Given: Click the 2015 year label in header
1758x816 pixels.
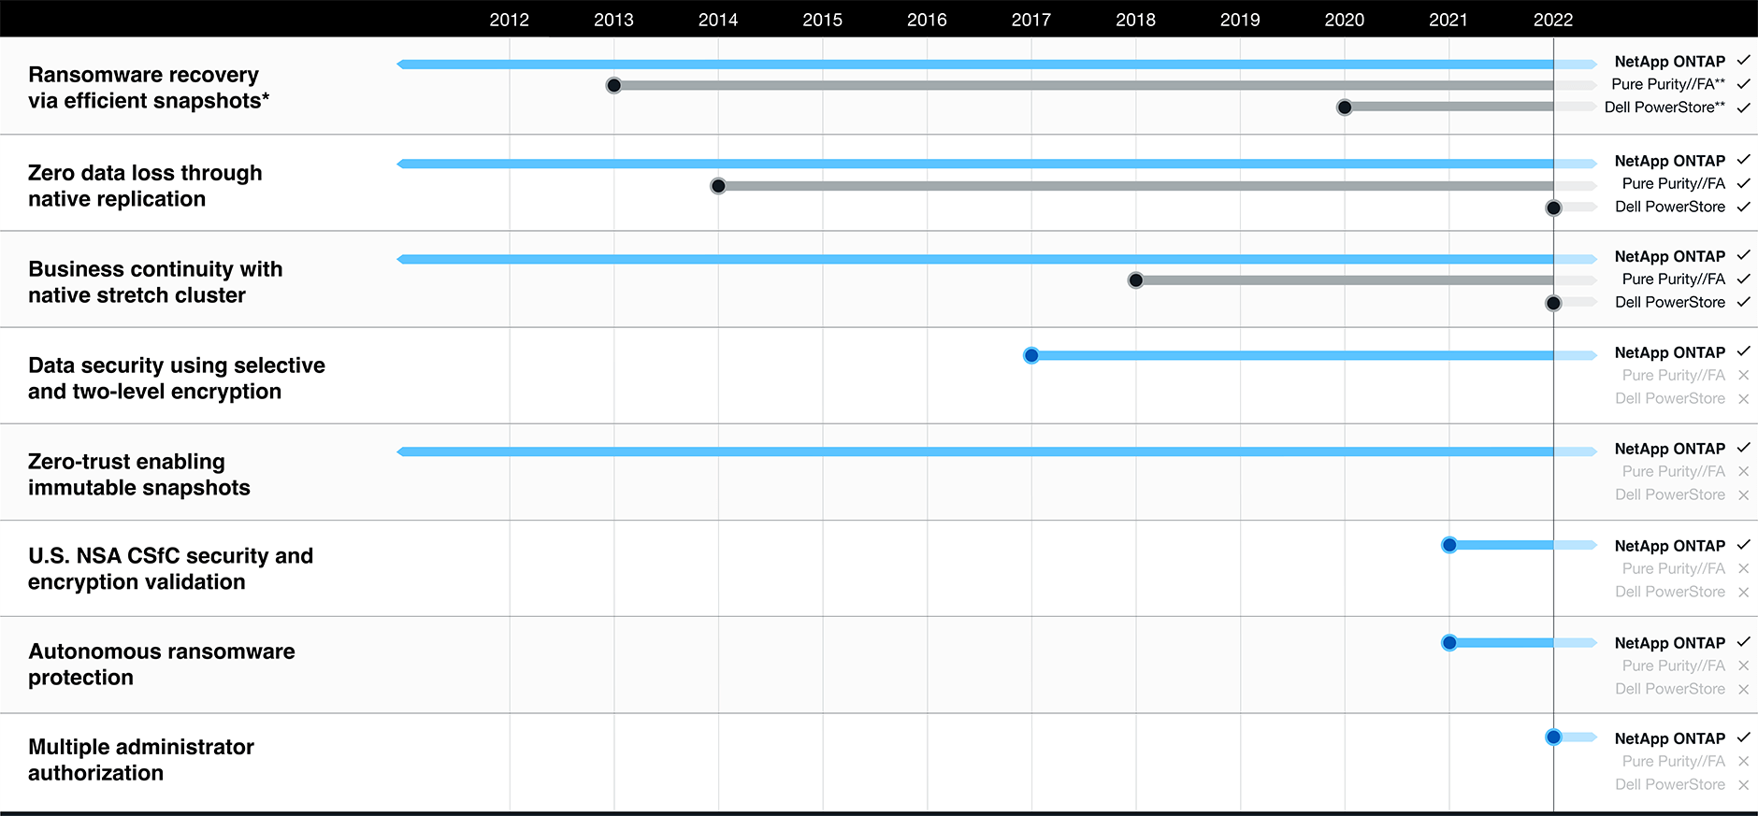Looking at the screenshot, I should click(822, 20).
